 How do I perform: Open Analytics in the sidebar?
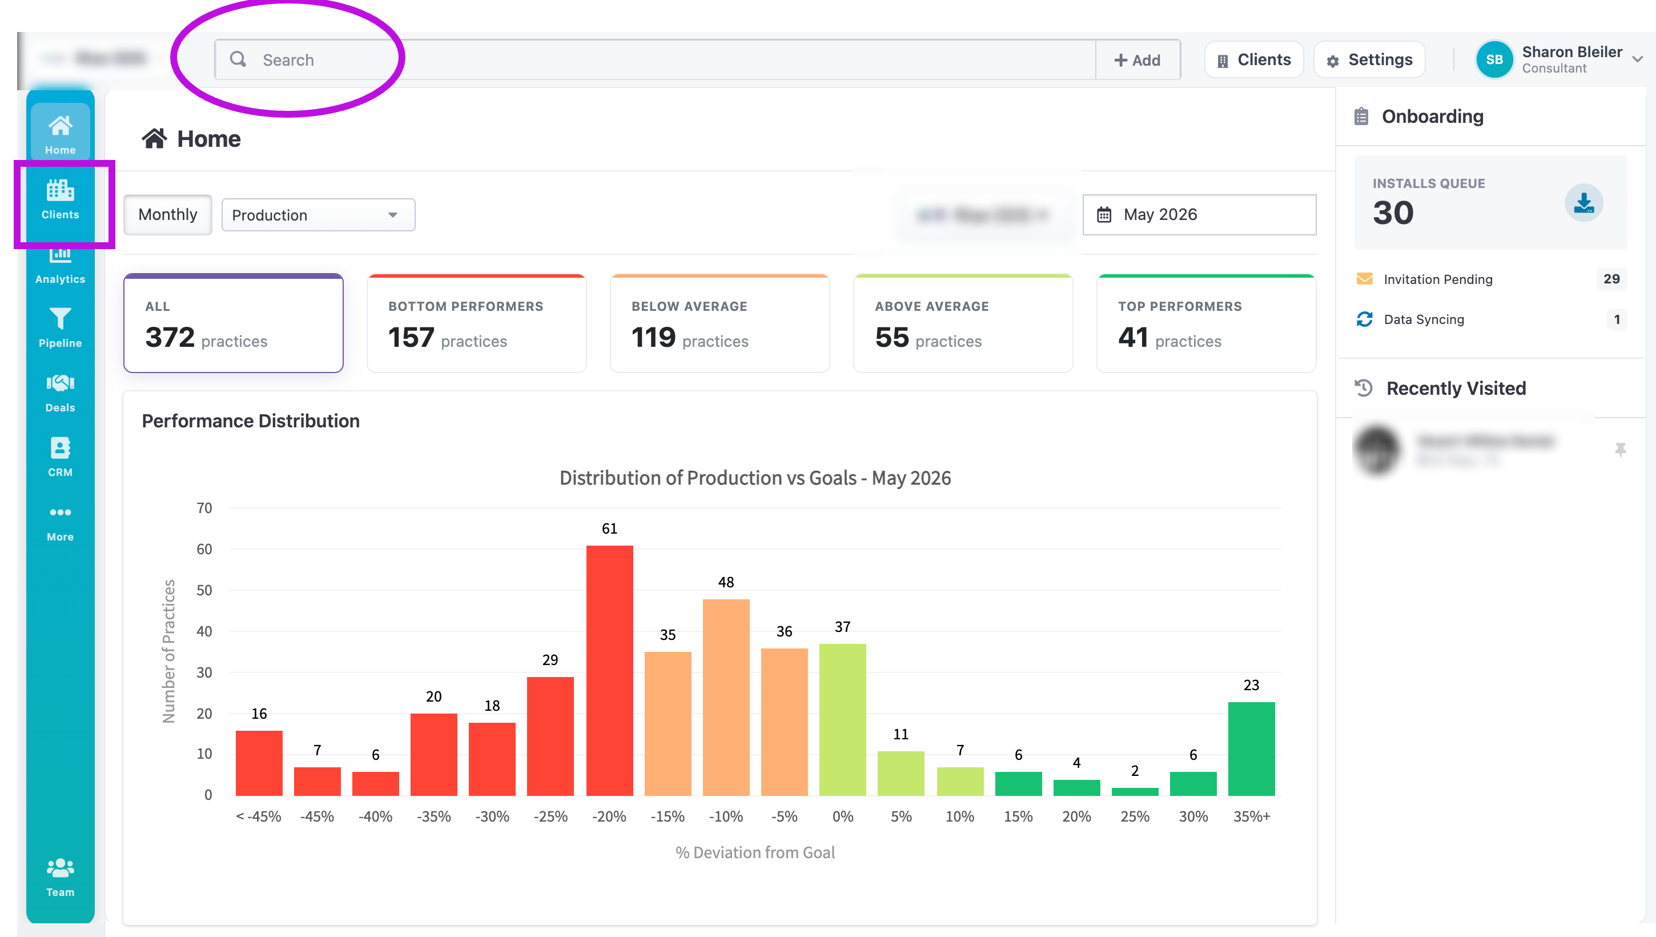tap(60, 265)
